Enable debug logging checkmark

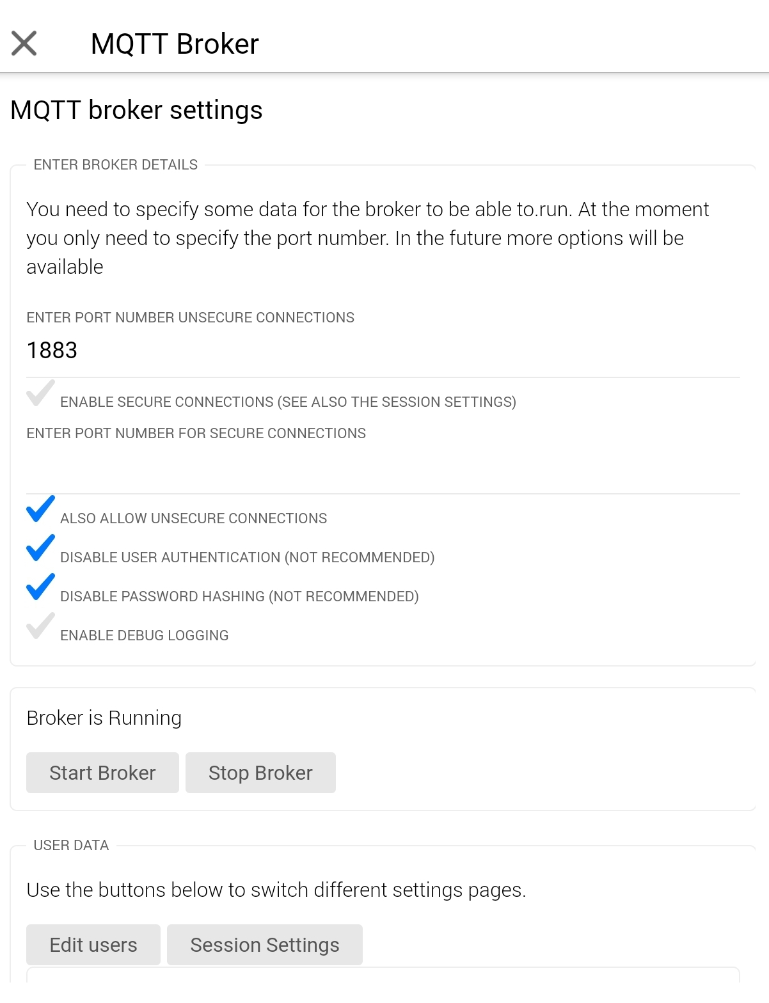40,627
